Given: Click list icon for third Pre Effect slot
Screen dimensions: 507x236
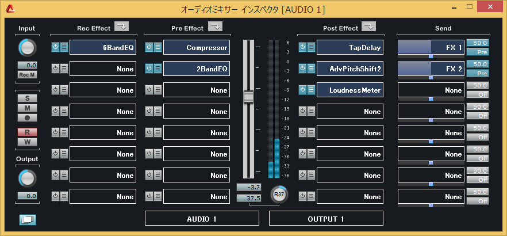Looking at the screenshot, I should [x=158, y=90].
